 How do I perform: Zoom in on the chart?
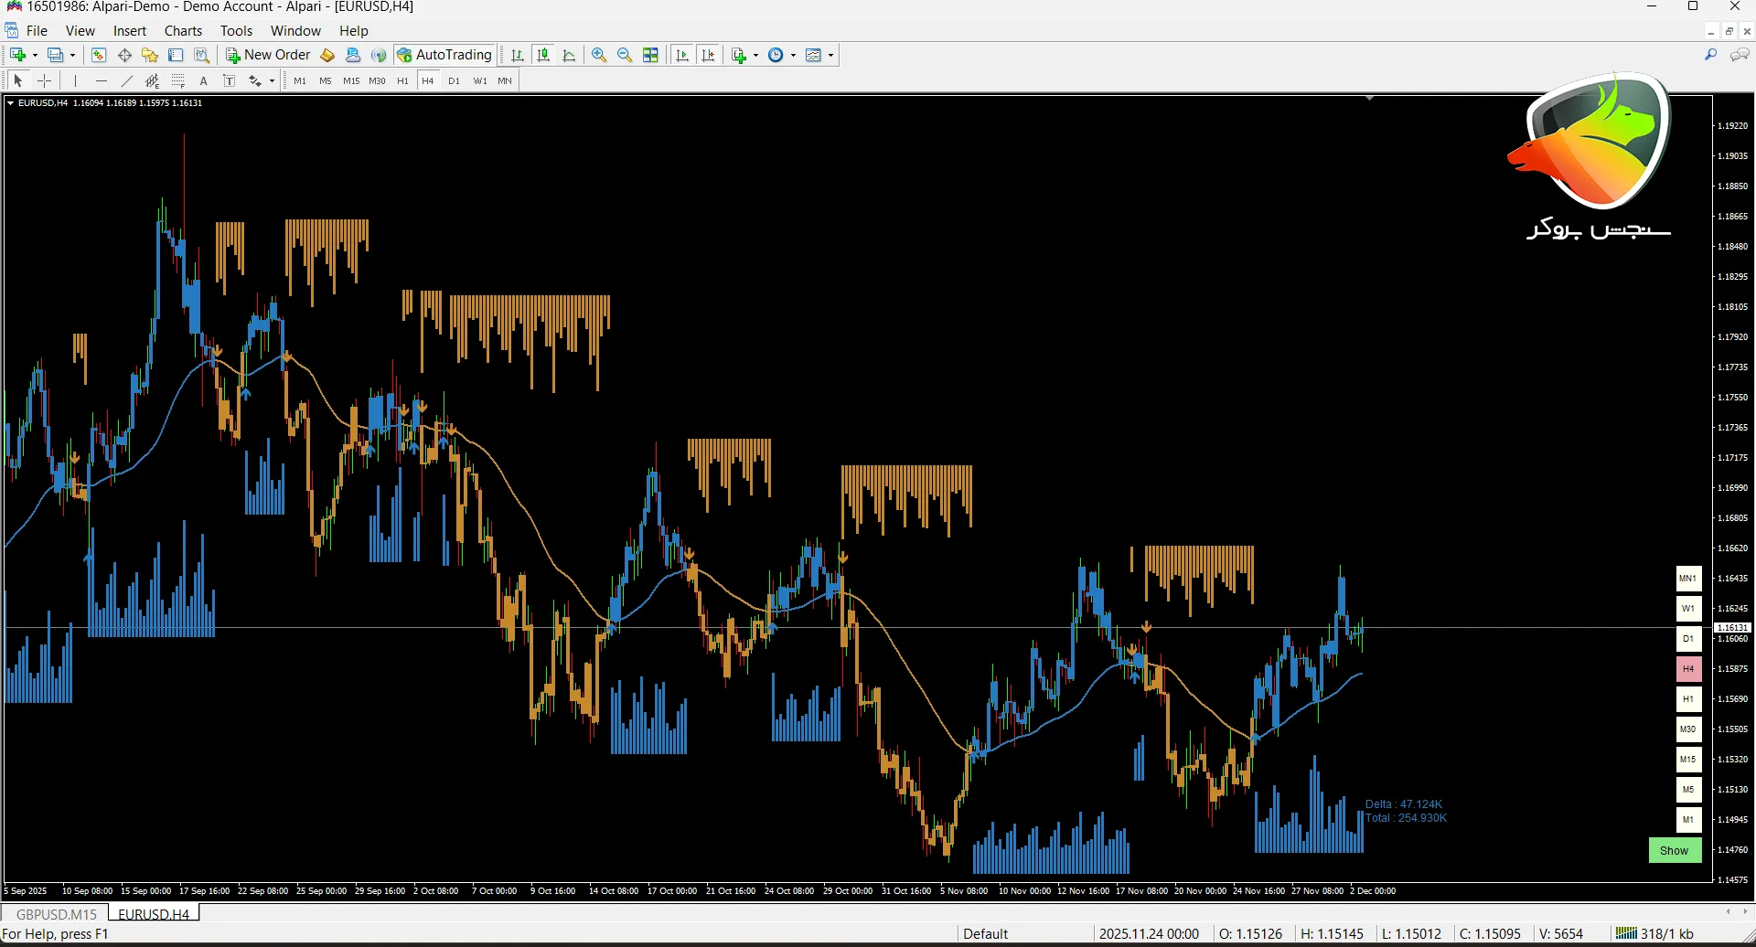pos(599,55)
